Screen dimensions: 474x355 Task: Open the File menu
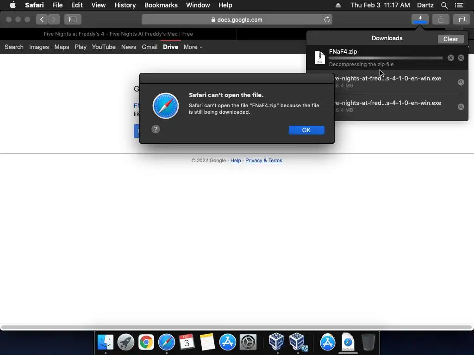[x=57, y=5]
